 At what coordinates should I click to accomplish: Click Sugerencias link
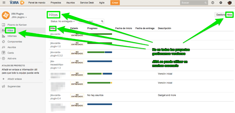(x=14, y=86)
